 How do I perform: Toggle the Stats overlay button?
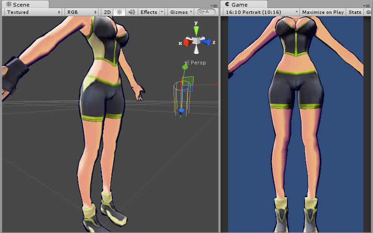(355, 12)
